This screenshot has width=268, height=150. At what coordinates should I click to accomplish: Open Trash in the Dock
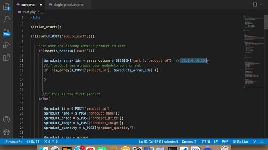click(x=224, y=148)
